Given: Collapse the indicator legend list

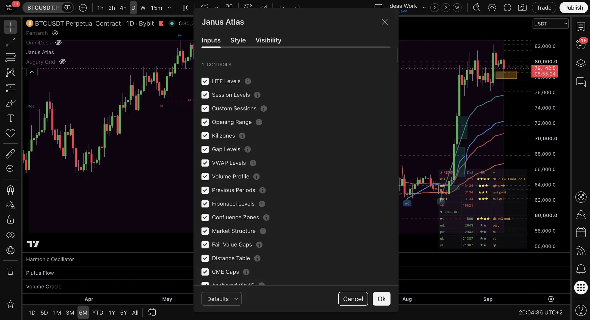Looking at the screenshot, I should (32, 72).
